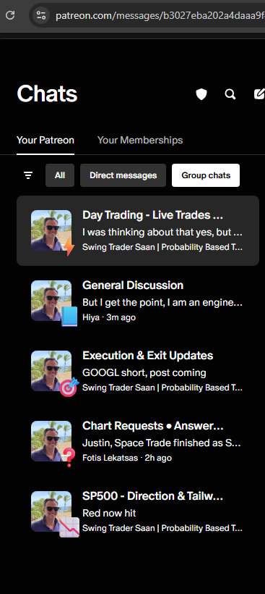Open site information icon in address bar
Viewport: 265px width, 594px height.
click(x=40, y=15)
